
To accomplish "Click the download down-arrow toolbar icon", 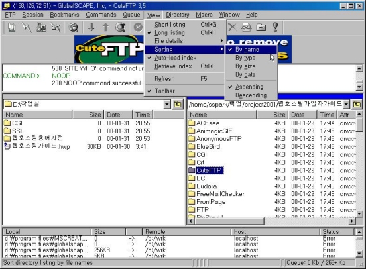I will pyautogui.click(x=91, y=27).
